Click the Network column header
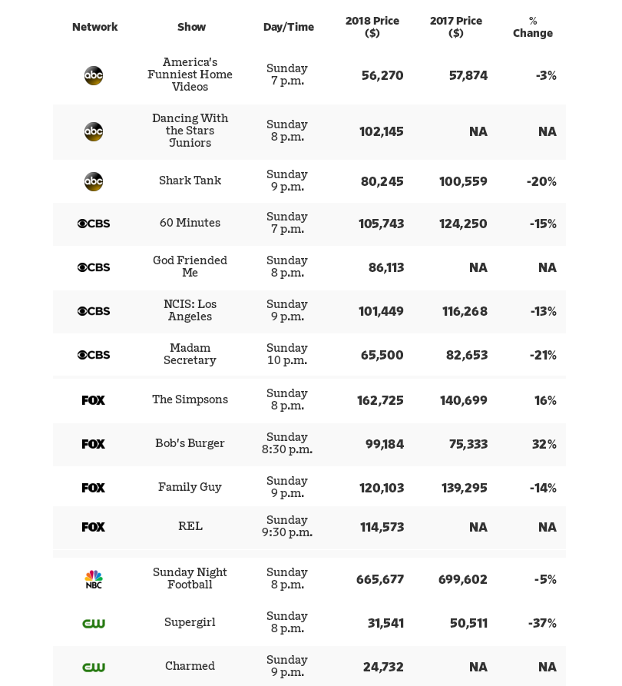 click(x=95, y=27)
